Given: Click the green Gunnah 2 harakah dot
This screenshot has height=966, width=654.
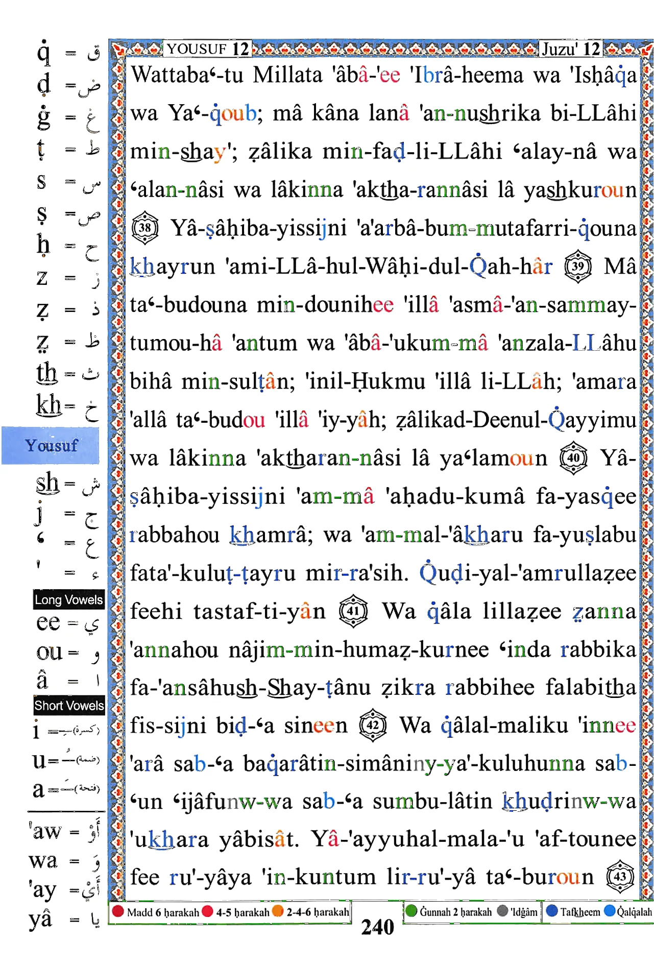Looking at the screenshot, I should [411, 911].
